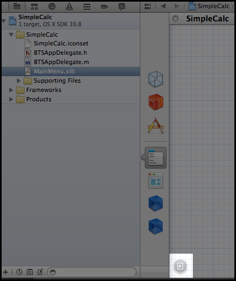Expand the Frameworks group
The height and width of the screenshot is (281, 236).
tap(11, 90)
